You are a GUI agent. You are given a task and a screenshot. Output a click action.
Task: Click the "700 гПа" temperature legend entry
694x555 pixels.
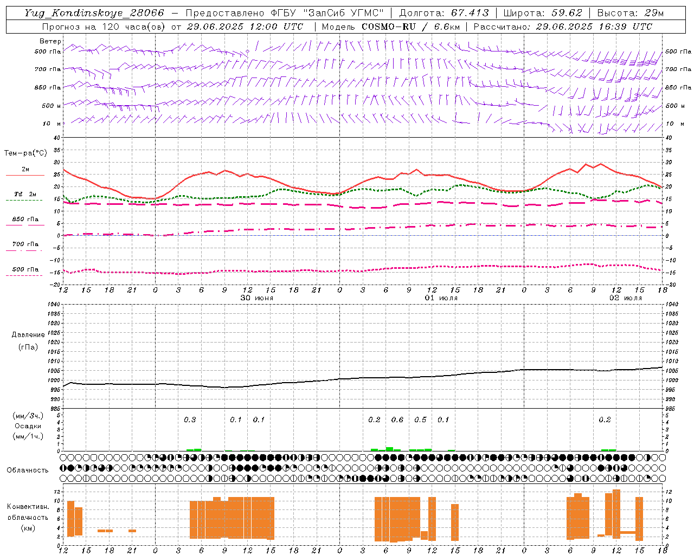tap(25, 244)
